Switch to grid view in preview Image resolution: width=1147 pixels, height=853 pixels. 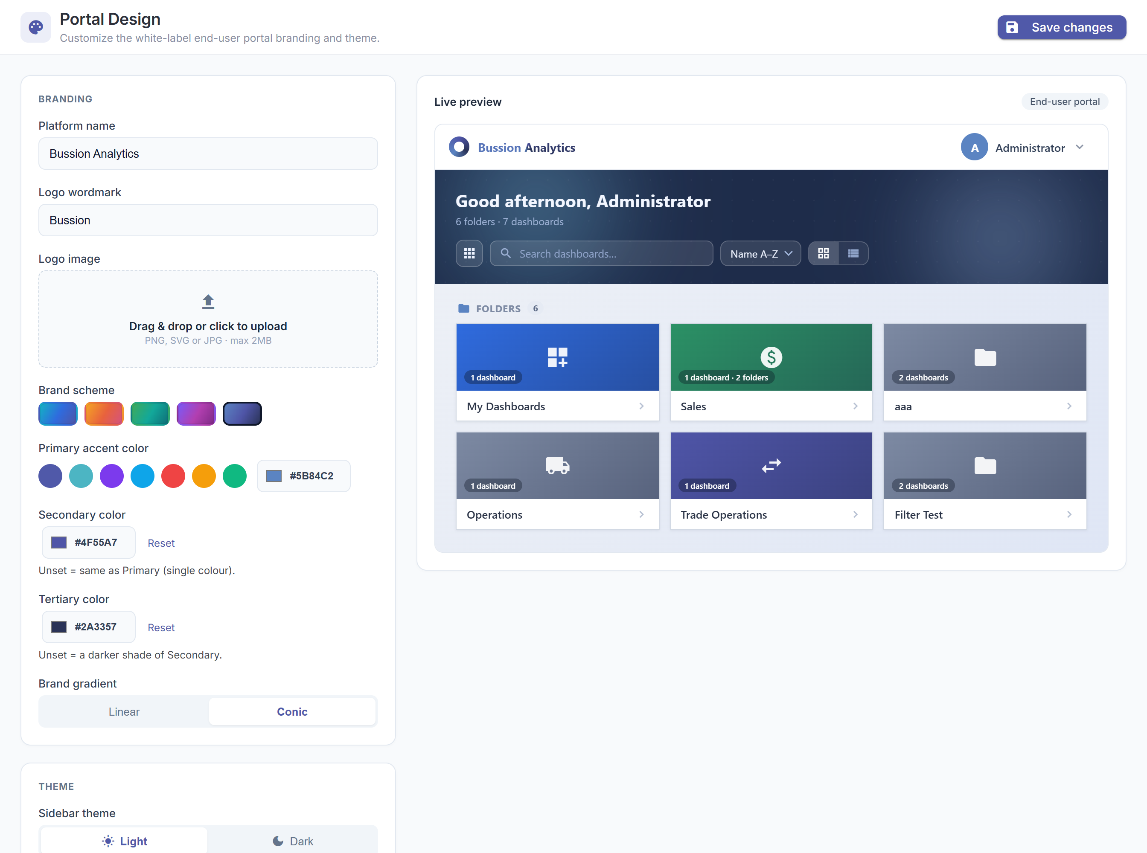coord(824,253)
